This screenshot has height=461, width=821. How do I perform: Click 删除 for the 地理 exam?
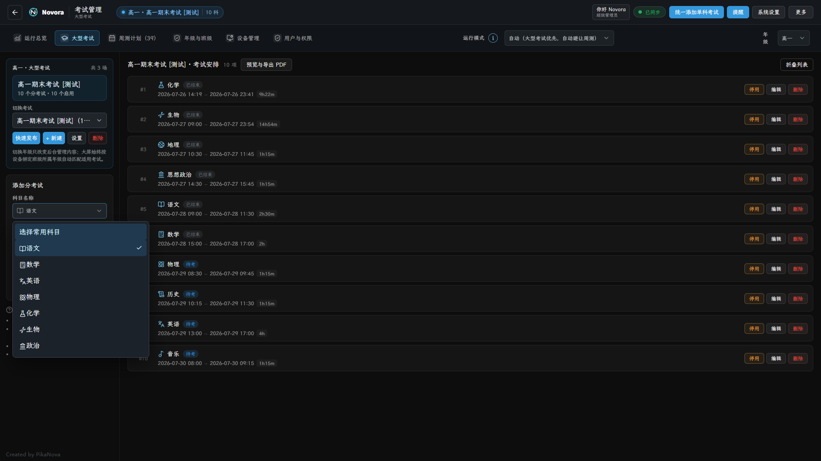tap(798, 149)
